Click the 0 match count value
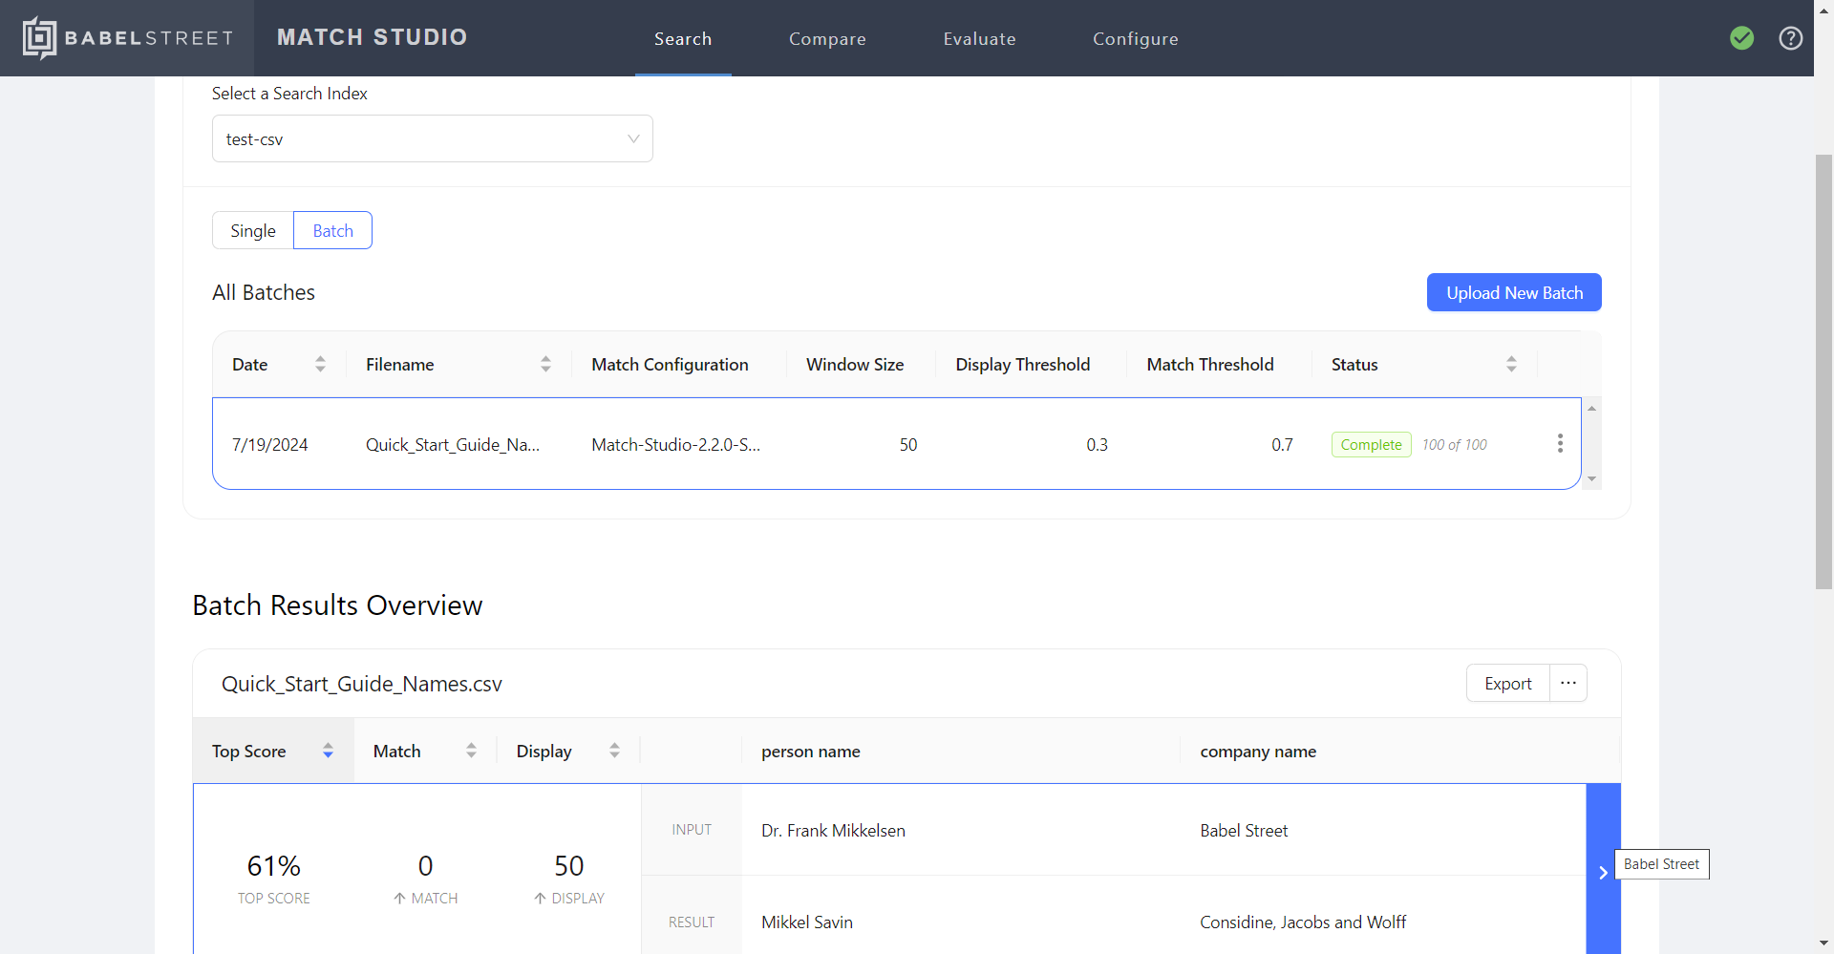Screen dimensions: 1834x954 pyautogui.click(x=426, y=865)
